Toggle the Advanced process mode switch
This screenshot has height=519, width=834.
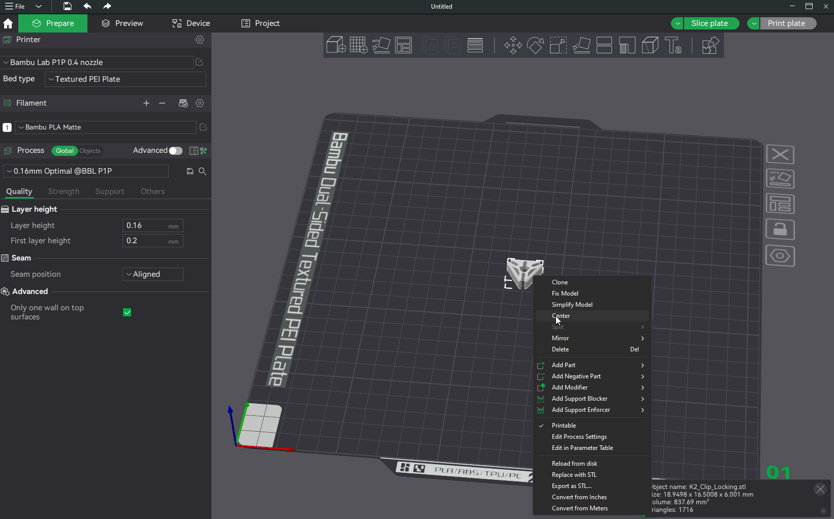tap(176, 150)
